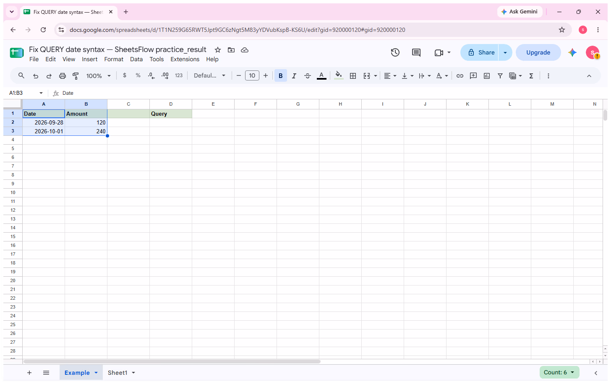Expand the Share options arrow
The image size is (611, 384).
coord(505,52)
